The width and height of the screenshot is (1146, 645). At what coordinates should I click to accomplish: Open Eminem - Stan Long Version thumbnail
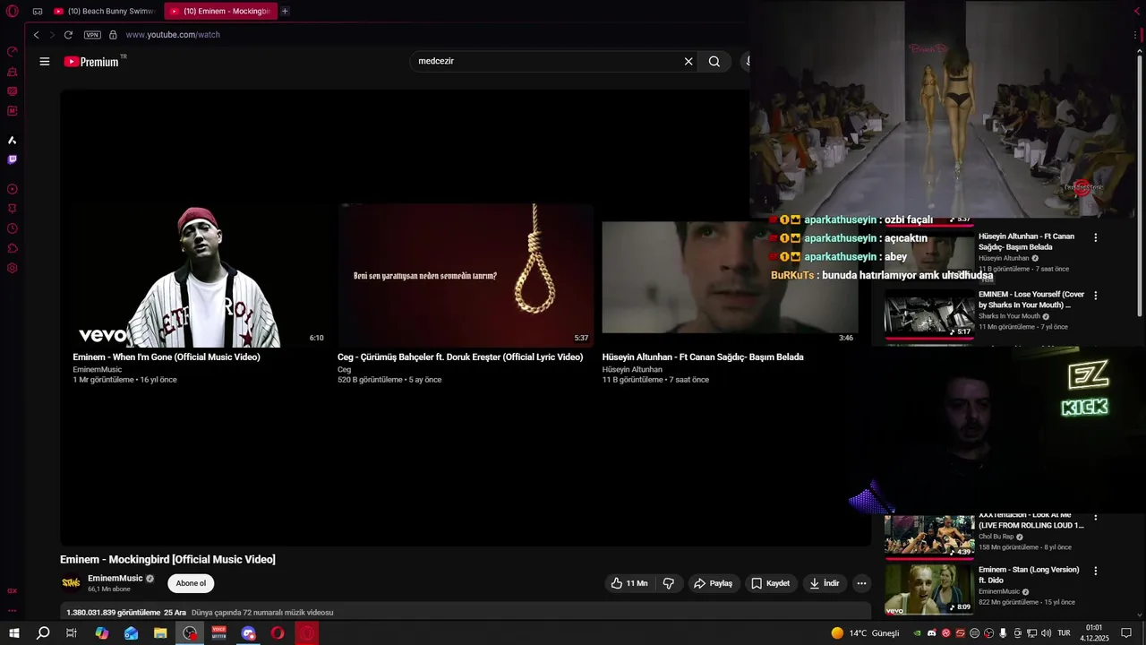pos(929,589)
